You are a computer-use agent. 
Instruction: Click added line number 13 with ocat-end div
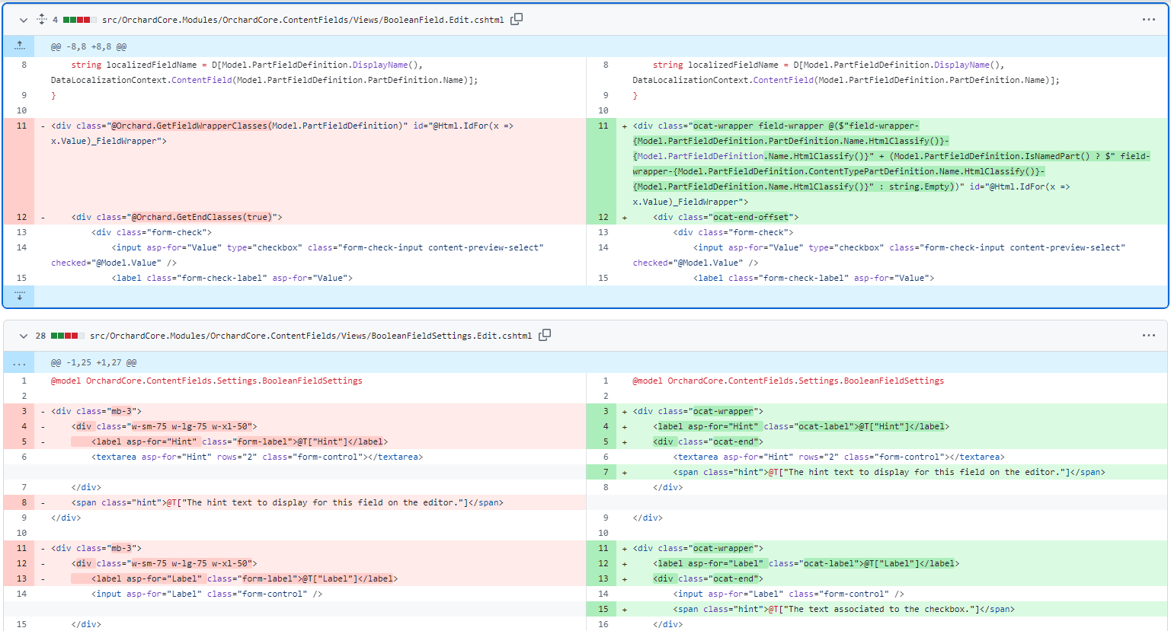tap(601, 578)
